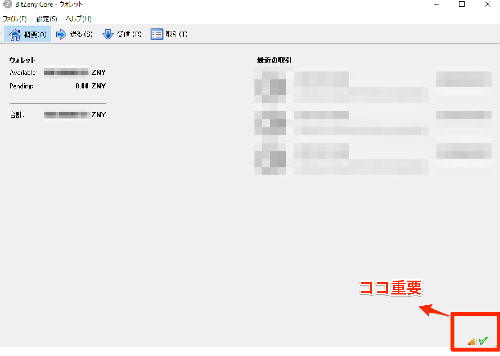Click the Available: label
Image resolution: width=500 pixels, height=356 pixels.
pos(23,73)
